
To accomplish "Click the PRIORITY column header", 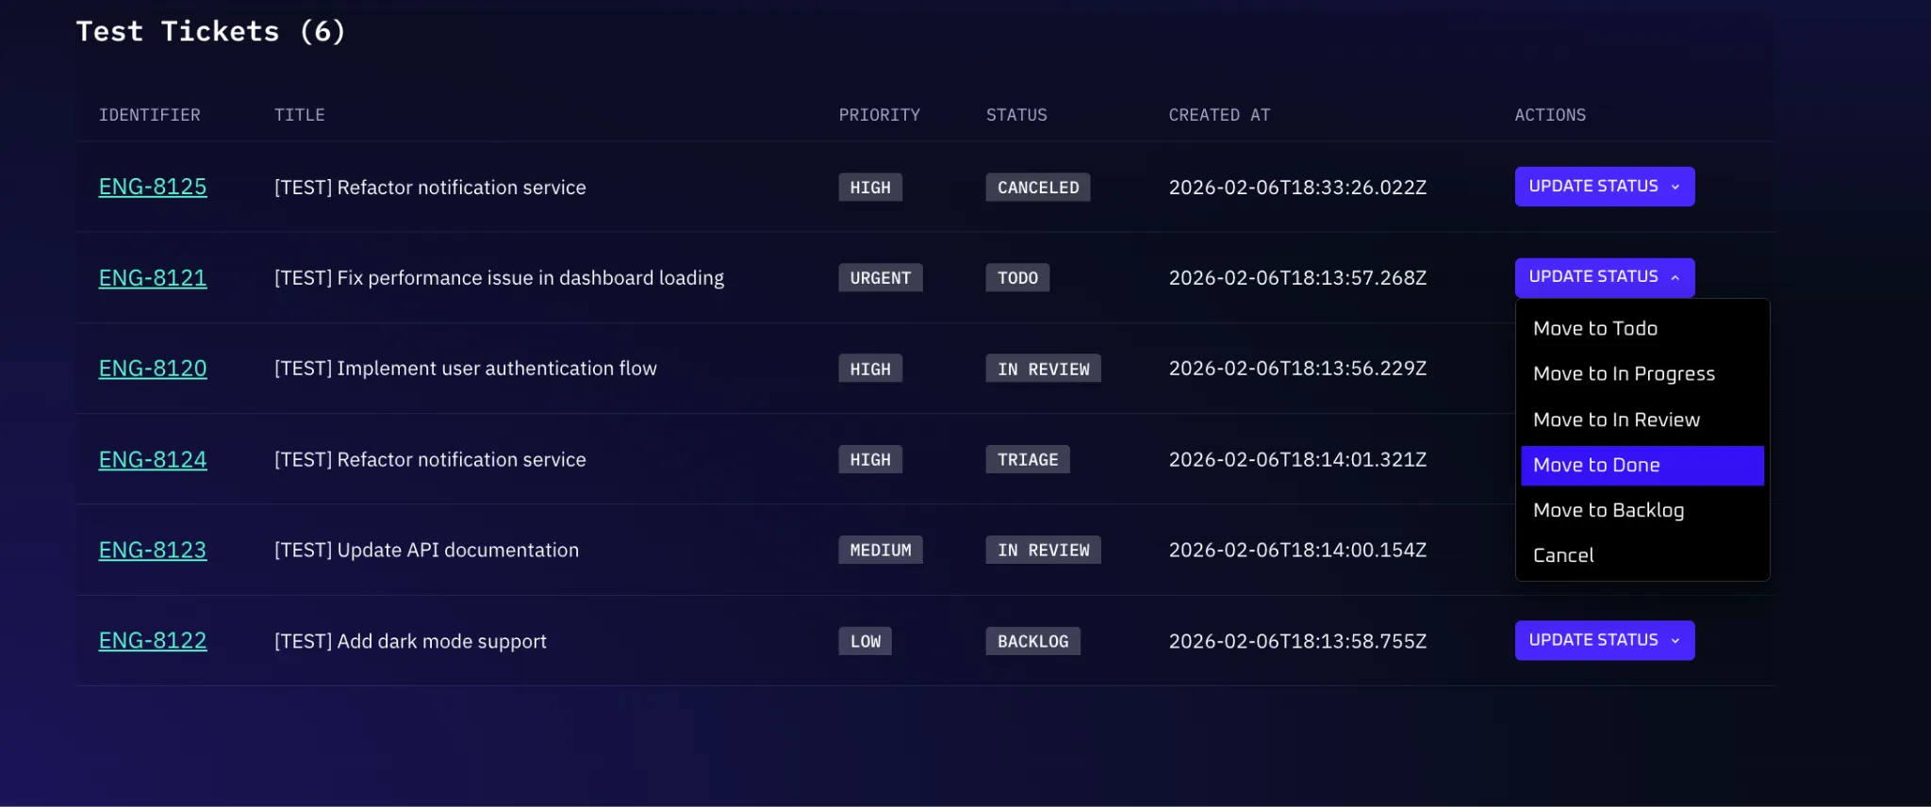I will point(880,115).
